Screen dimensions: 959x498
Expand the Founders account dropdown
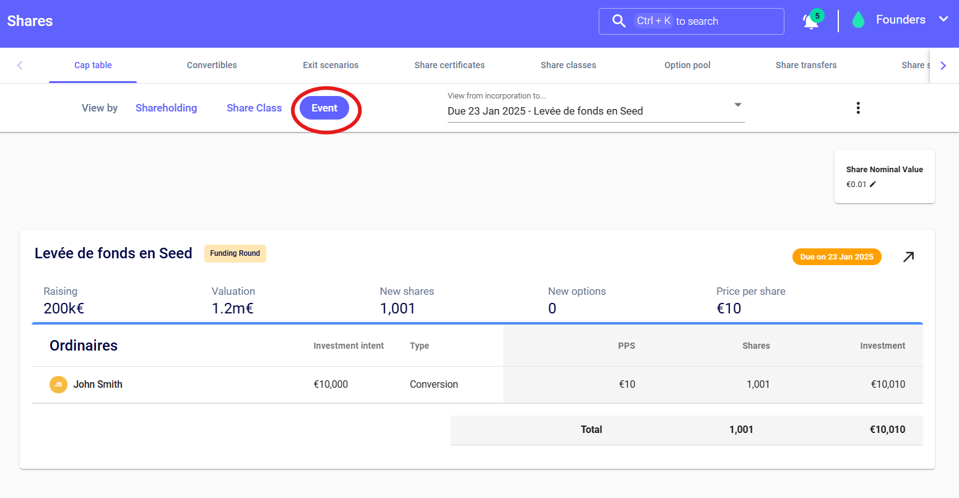point(943,20)
